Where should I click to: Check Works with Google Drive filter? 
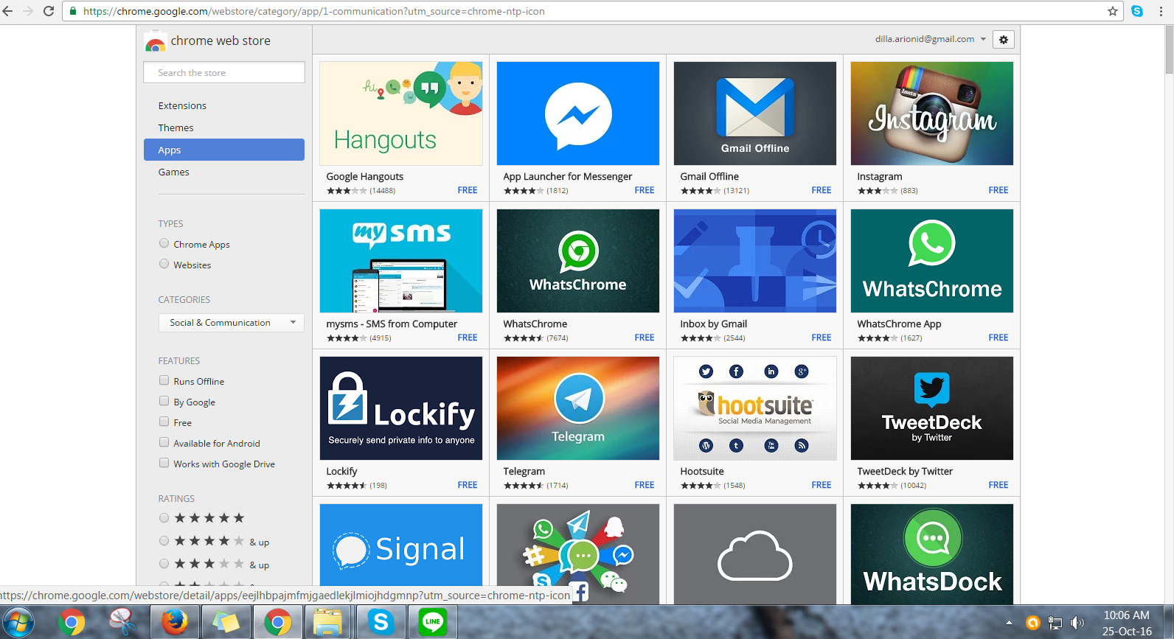164,463
